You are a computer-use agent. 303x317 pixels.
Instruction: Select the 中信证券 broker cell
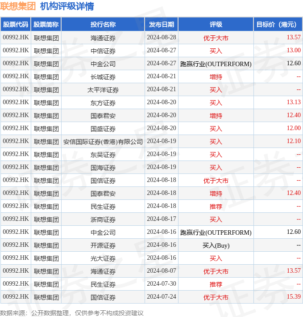coord(103,51)
